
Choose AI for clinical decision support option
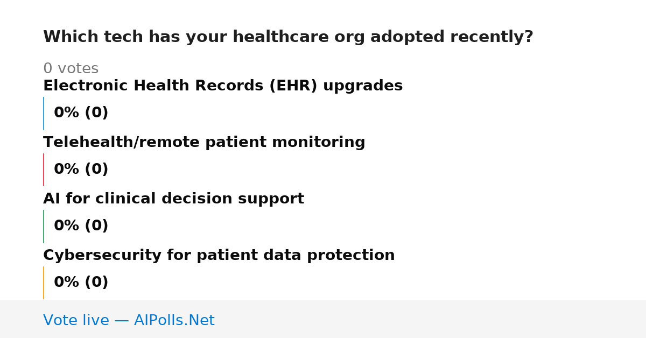173,199
